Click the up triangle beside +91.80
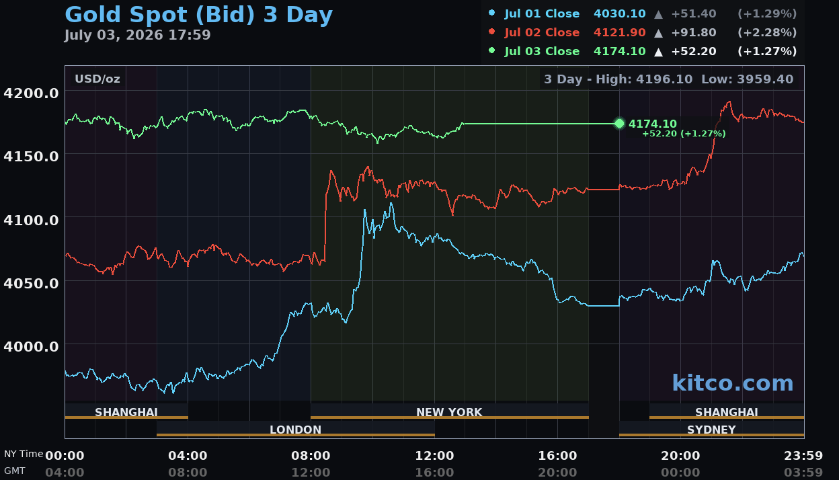Screen dimensions: 839x480 (658, 32)
